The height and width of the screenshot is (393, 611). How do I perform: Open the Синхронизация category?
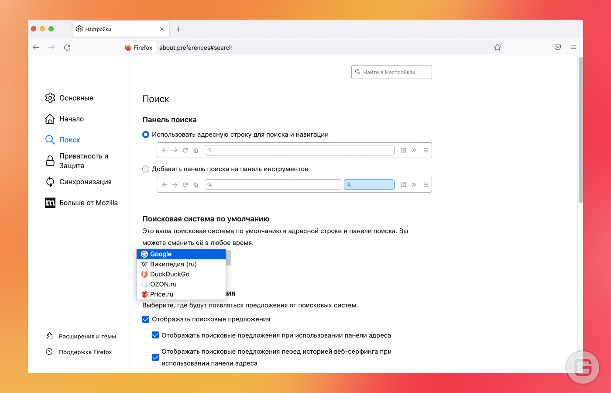coord(79,182)
